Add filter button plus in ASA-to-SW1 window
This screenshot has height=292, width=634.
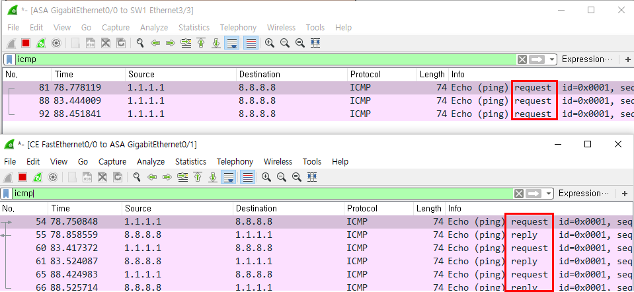tap(628, 59)
